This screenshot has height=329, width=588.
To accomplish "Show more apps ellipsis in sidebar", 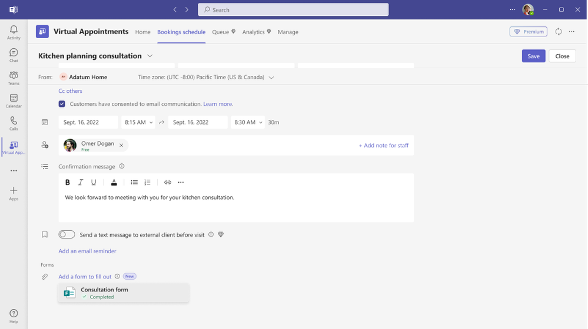I will [x=14, y=170].
